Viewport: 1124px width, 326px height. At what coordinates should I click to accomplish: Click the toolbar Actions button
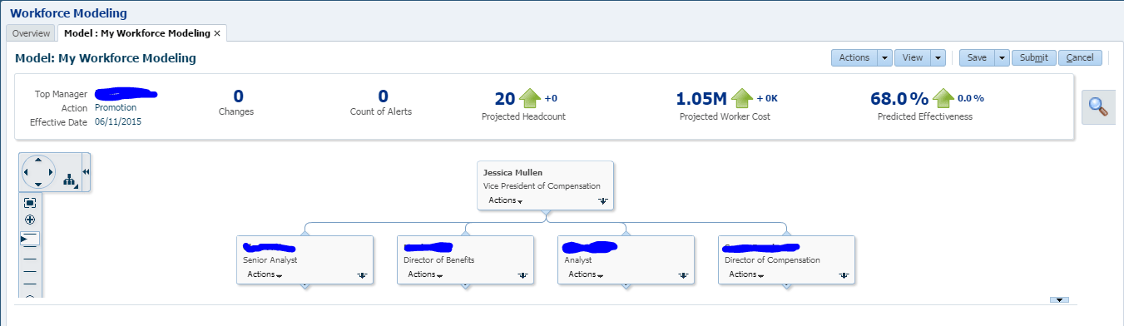854,57
